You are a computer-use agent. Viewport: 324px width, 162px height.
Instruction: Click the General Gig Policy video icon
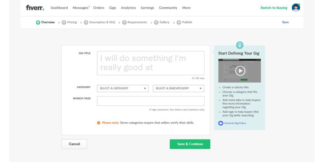pos(221,123)
